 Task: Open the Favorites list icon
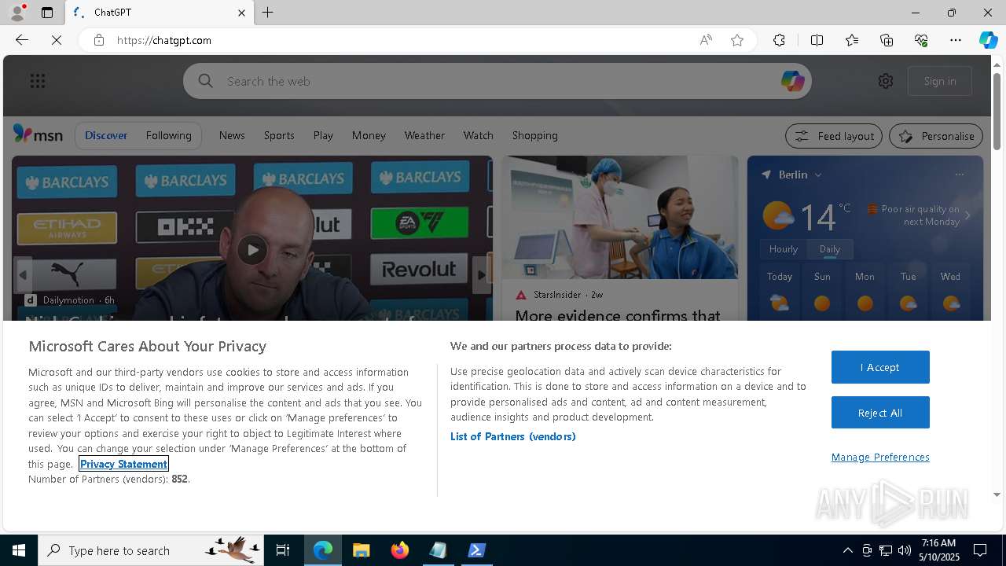click(852, 40)
